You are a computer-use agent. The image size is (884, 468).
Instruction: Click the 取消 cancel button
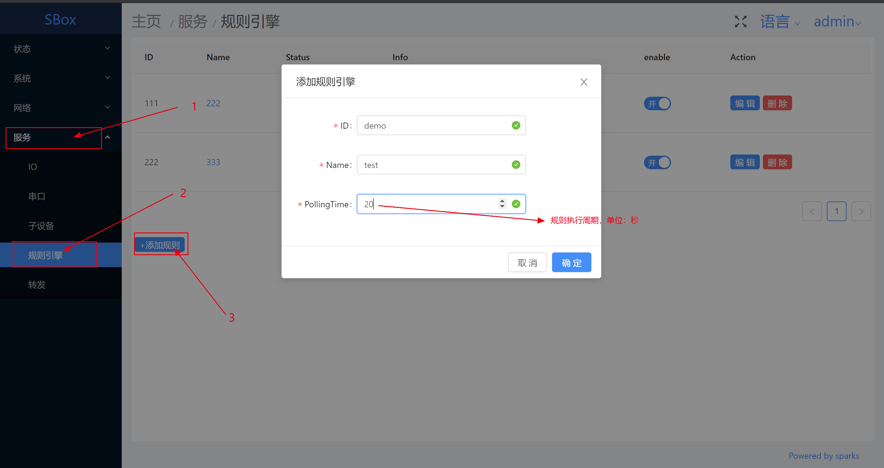point(527,263)
